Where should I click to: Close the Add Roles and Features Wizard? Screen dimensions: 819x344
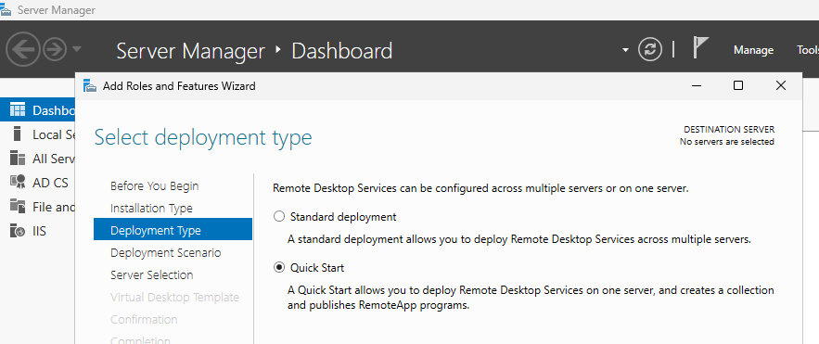click(x=780, y=85)
